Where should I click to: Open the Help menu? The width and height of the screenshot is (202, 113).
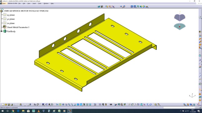(52, 3)
